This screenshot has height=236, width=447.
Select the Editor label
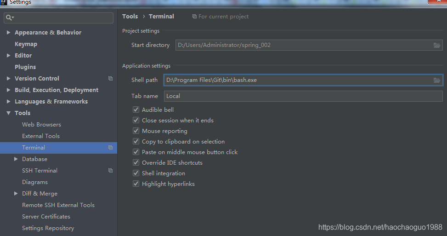[23, 55]
